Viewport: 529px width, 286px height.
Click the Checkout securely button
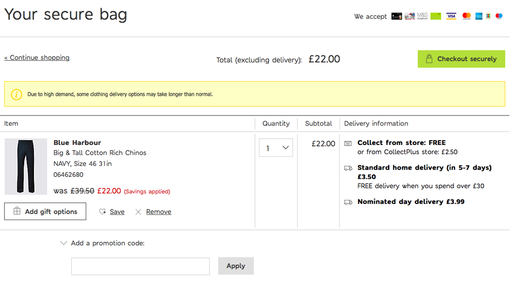(461, 59)
